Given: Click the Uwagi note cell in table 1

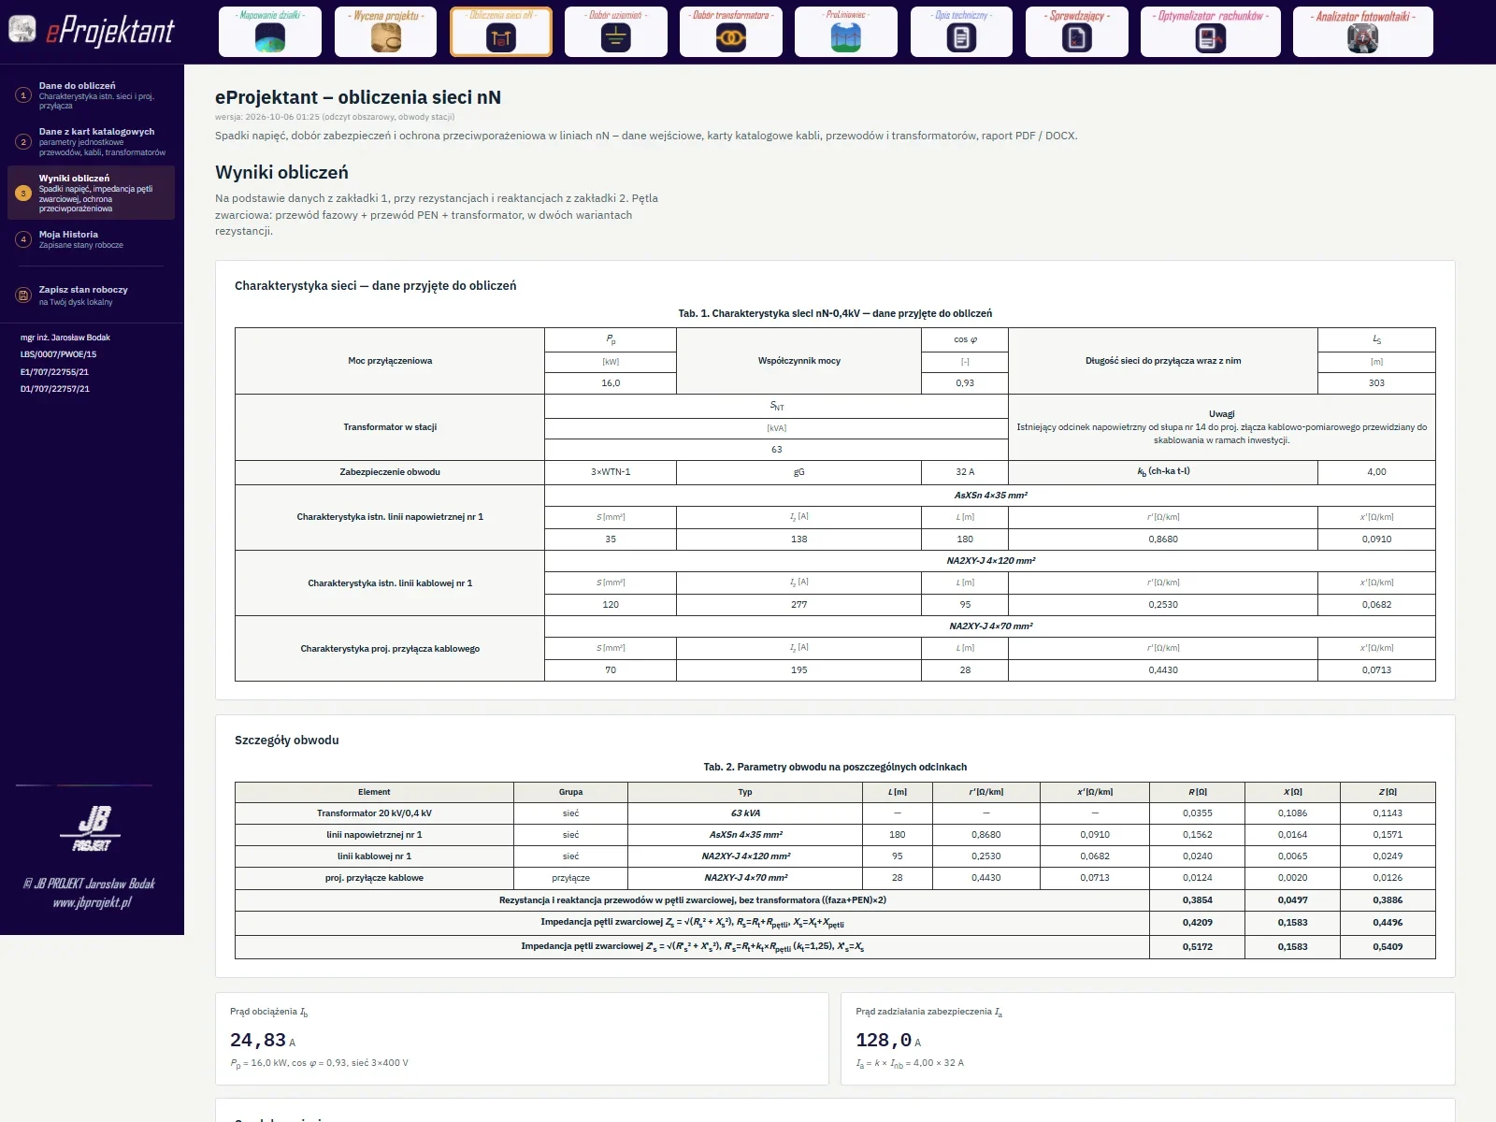Looking at the screenshot, I should (x=1222, y=427).
